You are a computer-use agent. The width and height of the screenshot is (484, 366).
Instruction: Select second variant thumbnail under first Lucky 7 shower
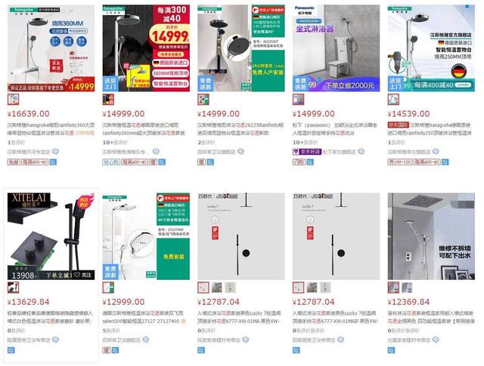coord(217,288)
